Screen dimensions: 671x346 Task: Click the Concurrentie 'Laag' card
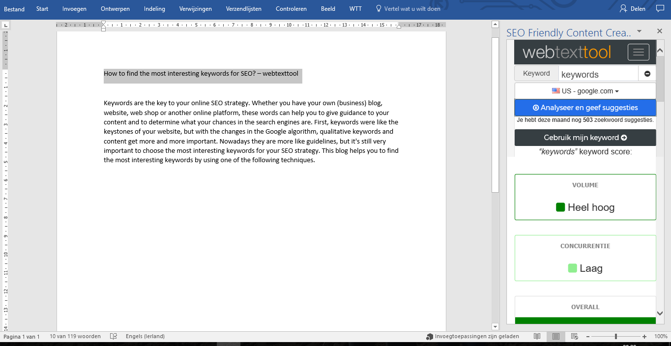(x=585, y=258)
